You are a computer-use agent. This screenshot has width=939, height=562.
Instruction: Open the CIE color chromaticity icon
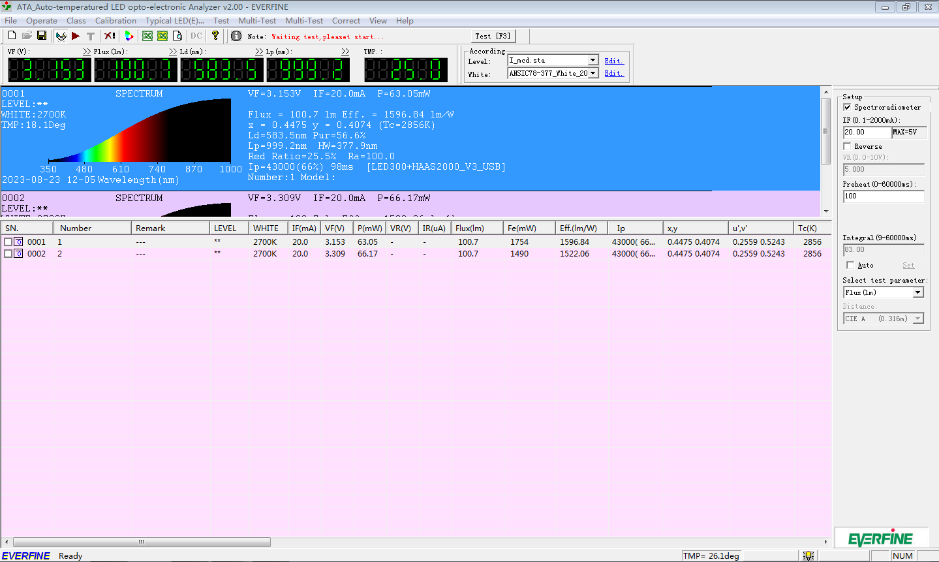point(129,36)
